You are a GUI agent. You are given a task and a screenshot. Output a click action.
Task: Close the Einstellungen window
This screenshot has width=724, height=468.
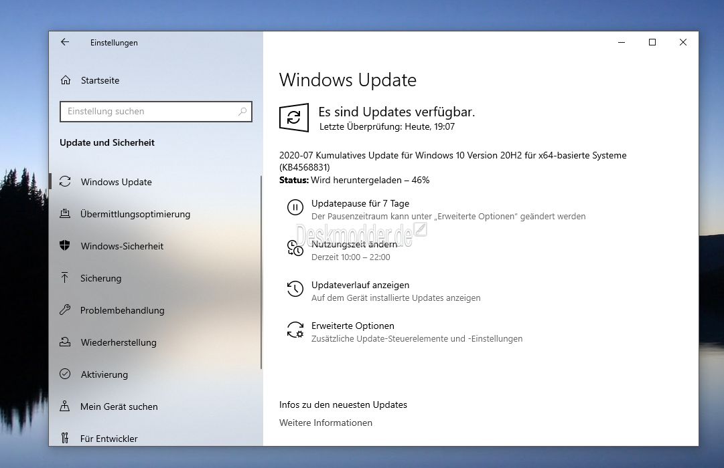click(683, 42)
